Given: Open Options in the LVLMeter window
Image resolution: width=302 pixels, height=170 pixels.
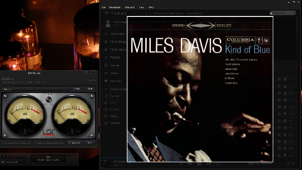Looking at the screenshot, I should (92, 80).
